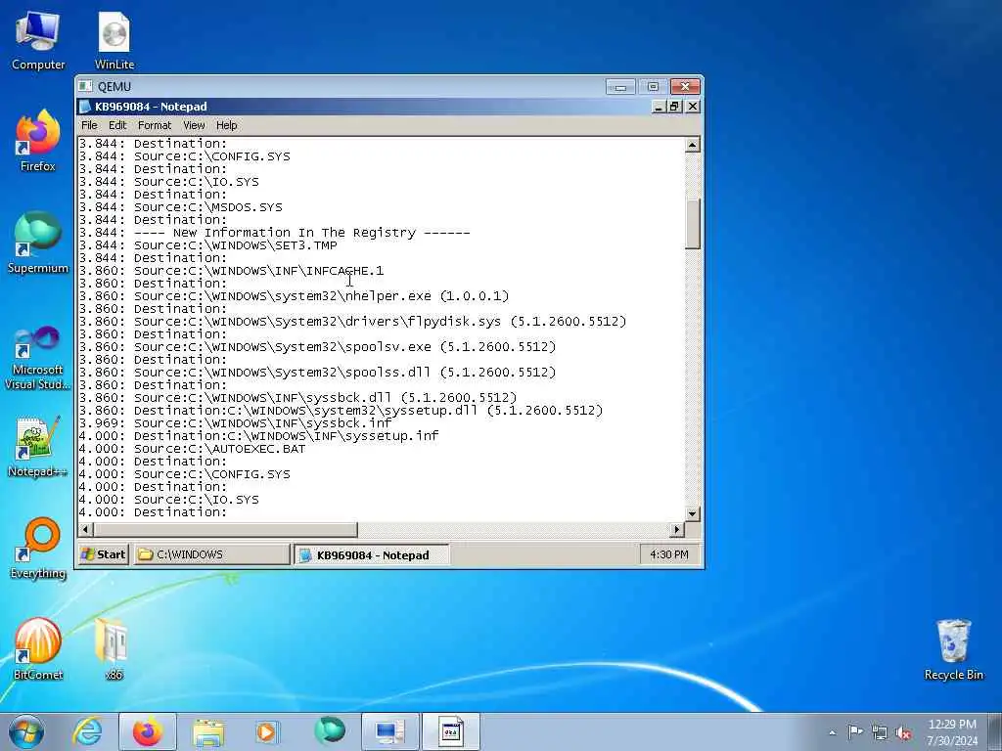Select the Firefox desktop shortcut
1002x751 pixels.
[x=38, y=142]
